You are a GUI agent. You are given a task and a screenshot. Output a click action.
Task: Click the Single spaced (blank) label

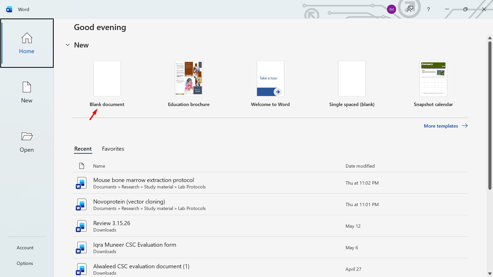pos(352,104)
